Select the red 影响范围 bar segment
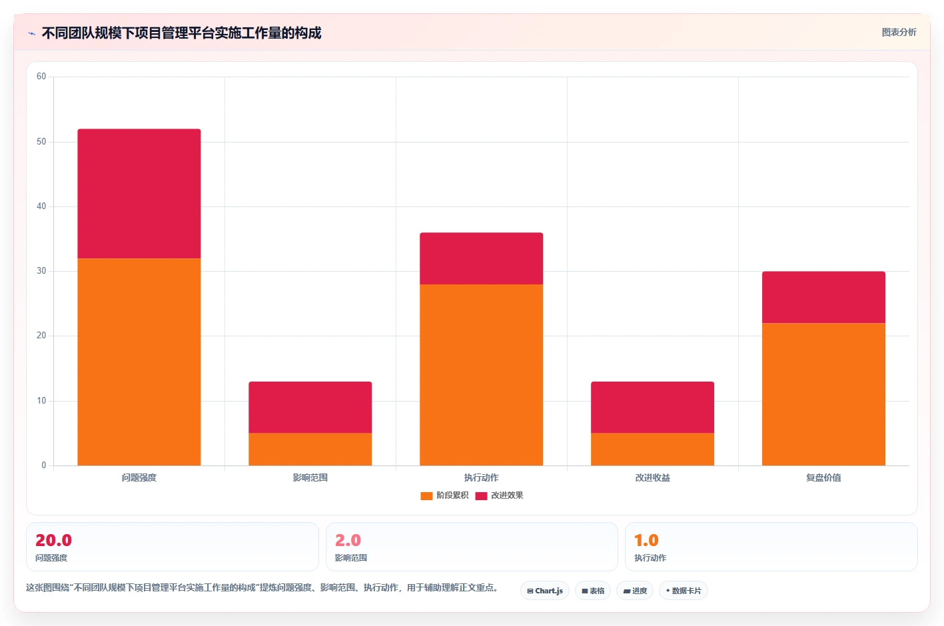The width and height of the screenshot is (944, 626). (310, 408)
